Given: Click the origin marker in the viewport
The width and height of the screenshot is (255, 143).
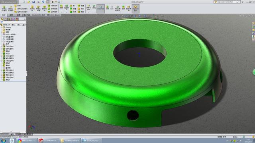Looking at the screenshot, I should coord(139,55).
